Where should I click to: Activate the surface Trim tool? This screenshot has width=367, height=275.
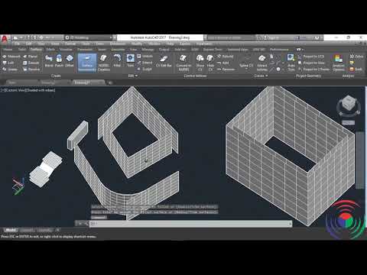[x=130, y=60]
